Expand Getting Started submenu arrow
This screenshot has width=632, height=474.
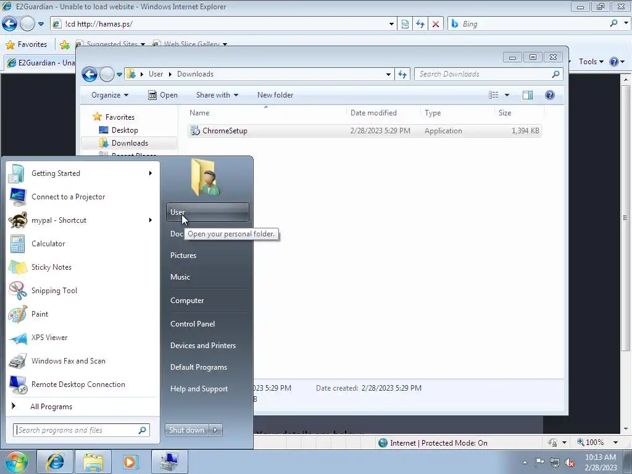(151, 173)
